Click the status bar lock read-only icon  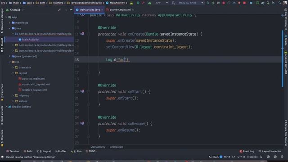coord(261,157)
